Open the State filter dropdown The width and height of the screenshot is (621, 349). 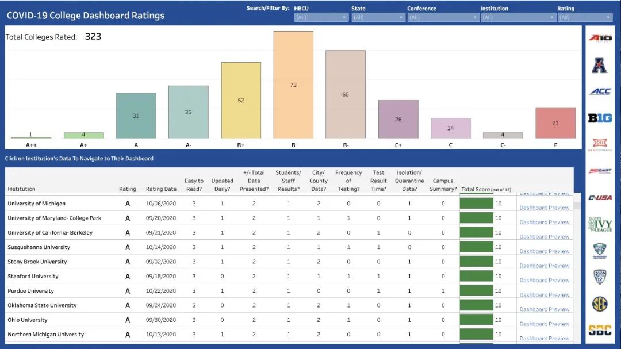[378, 17]
